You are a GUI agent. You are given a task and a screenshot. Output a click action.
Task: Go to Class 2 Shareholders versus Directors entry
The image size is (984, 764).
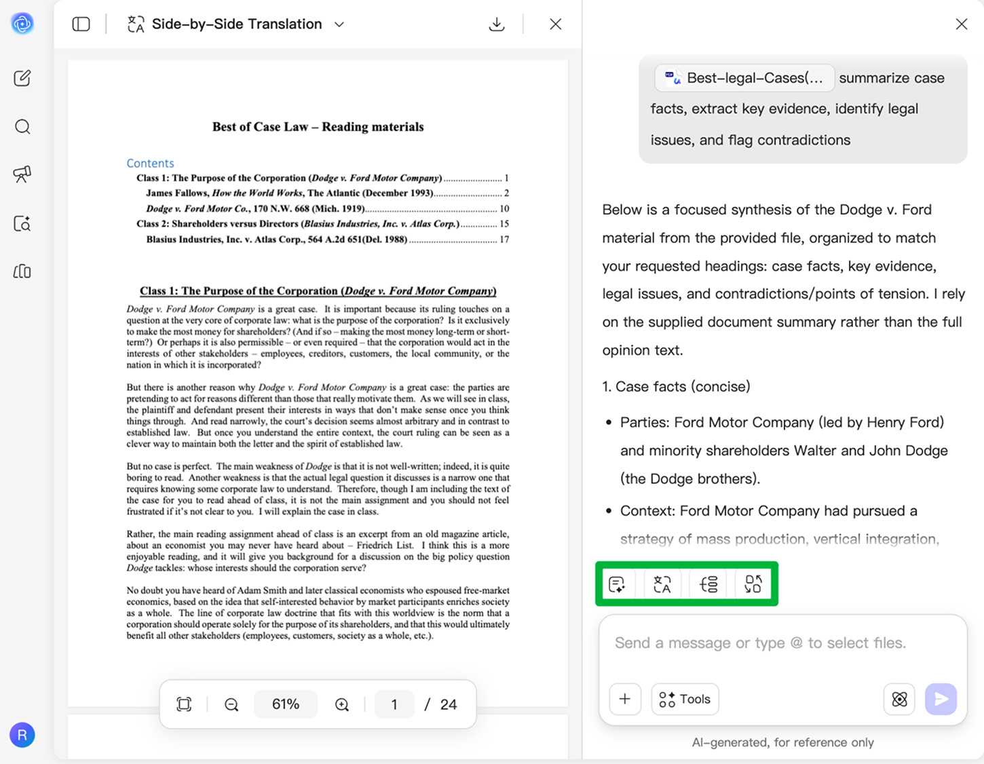[322, 224]
